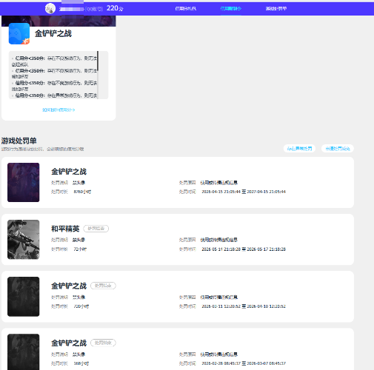
Task: Click the blurred username next to the avatar
Action: click(x=72, y=9)
